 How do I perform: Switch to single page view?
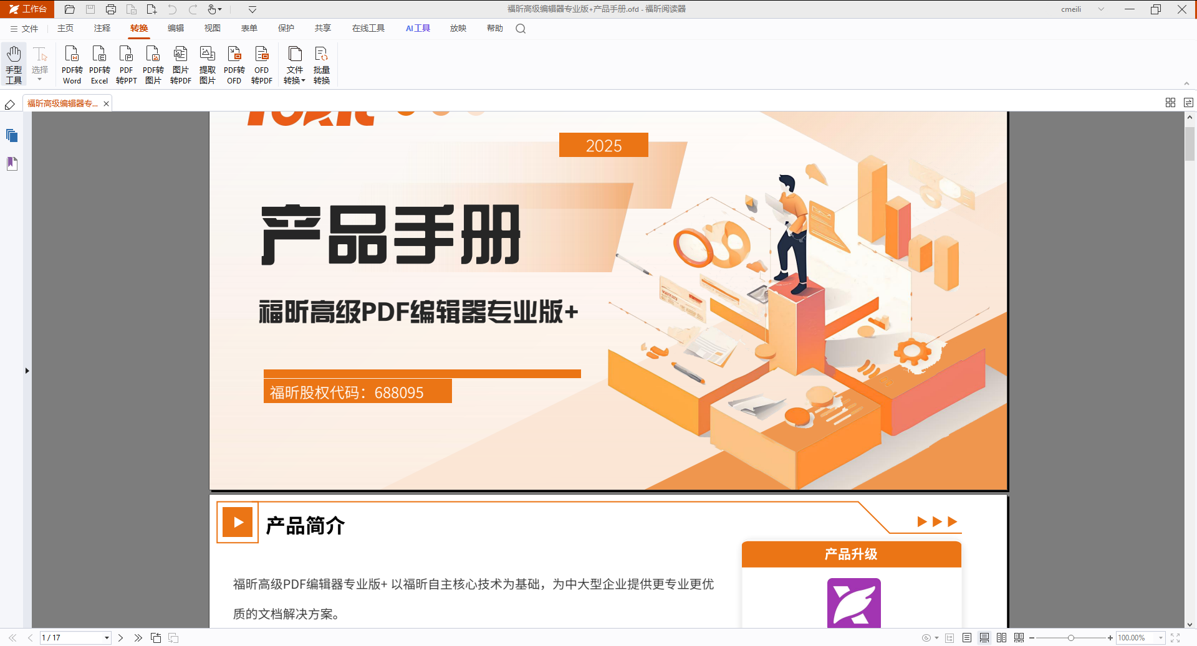click(x=967, y=638)
